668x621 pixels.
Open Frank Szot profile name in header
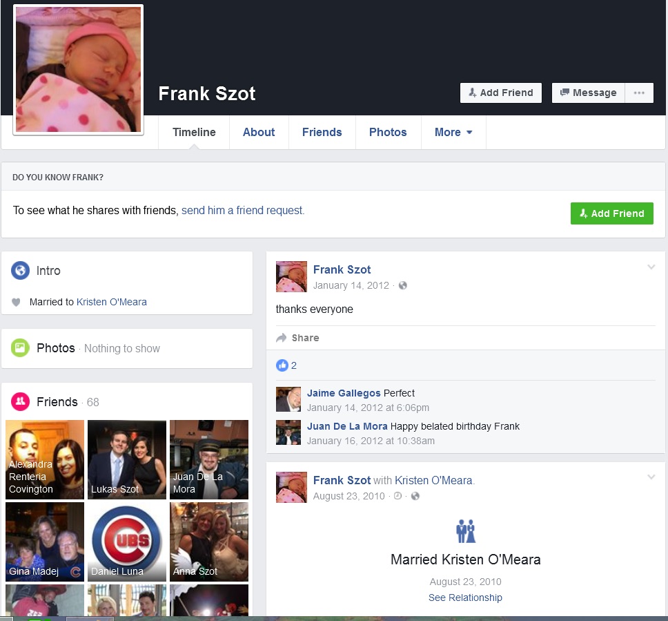(206, 93)
